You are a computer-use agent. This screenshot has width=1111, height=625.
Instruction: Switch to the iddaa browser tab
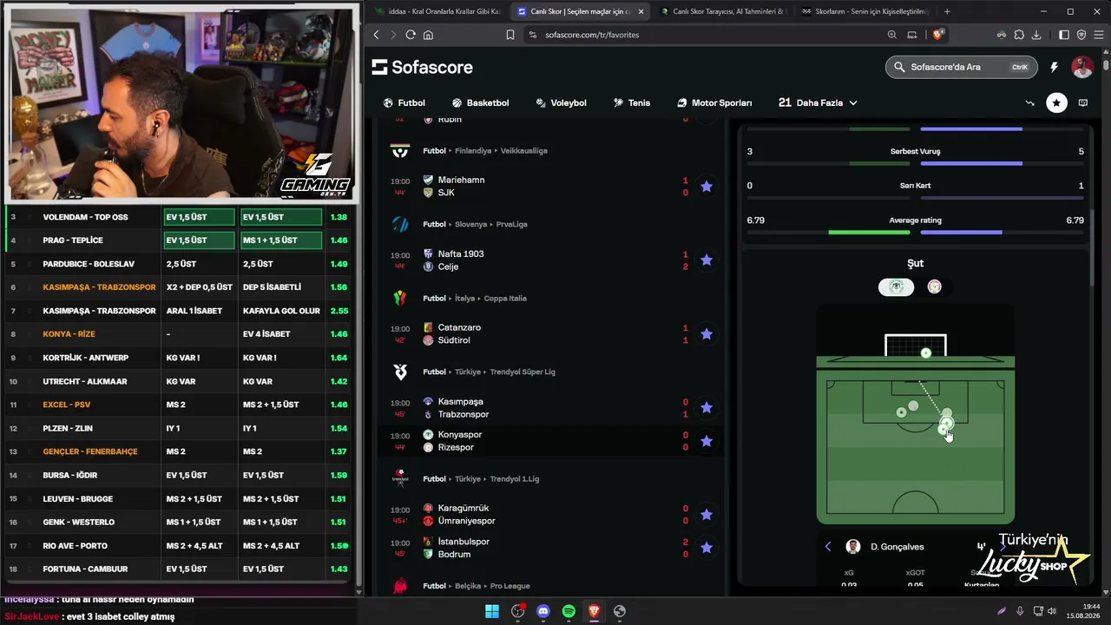tap(438, 11)
